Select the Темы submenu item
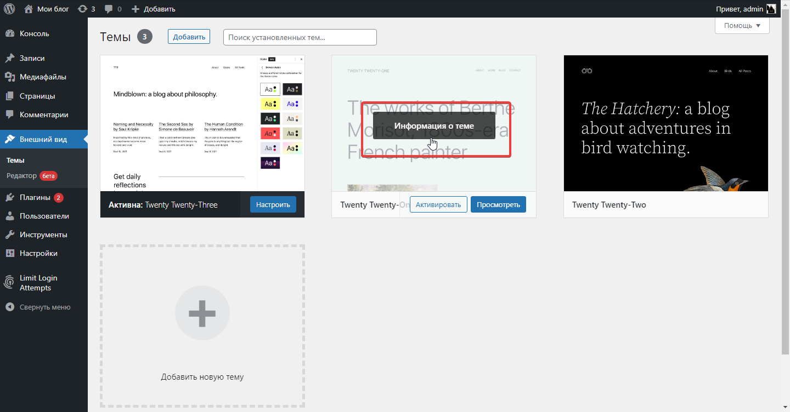Screen dimensions: 790x412 point(15,161)
